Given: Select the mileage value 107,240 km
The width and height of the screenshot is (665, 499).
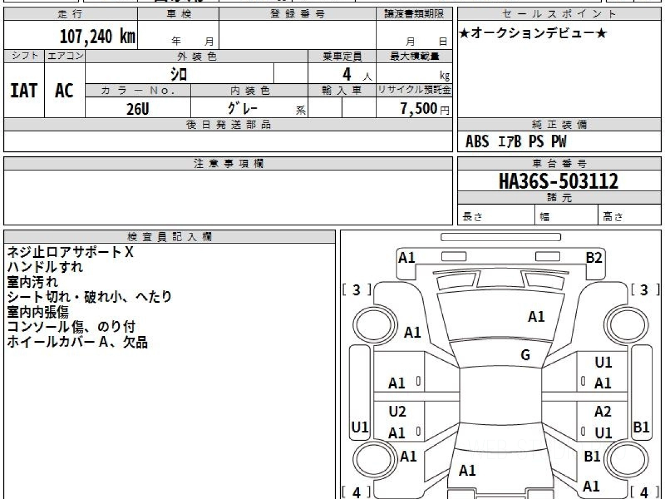Looking at the screenshot, I should (98, 37).
